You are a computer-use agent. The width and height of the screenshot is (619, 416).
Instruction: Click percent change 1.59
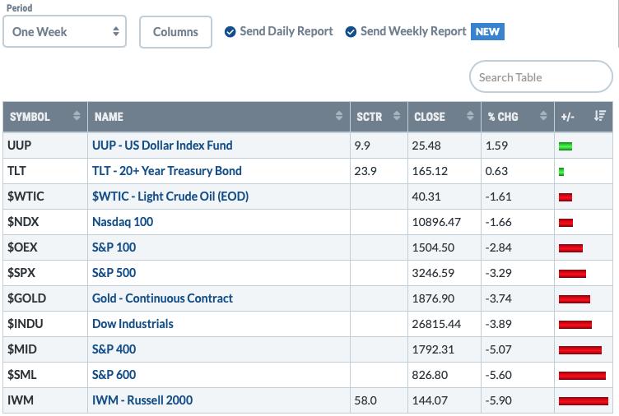pyautogui.click(x=496, y=146)
